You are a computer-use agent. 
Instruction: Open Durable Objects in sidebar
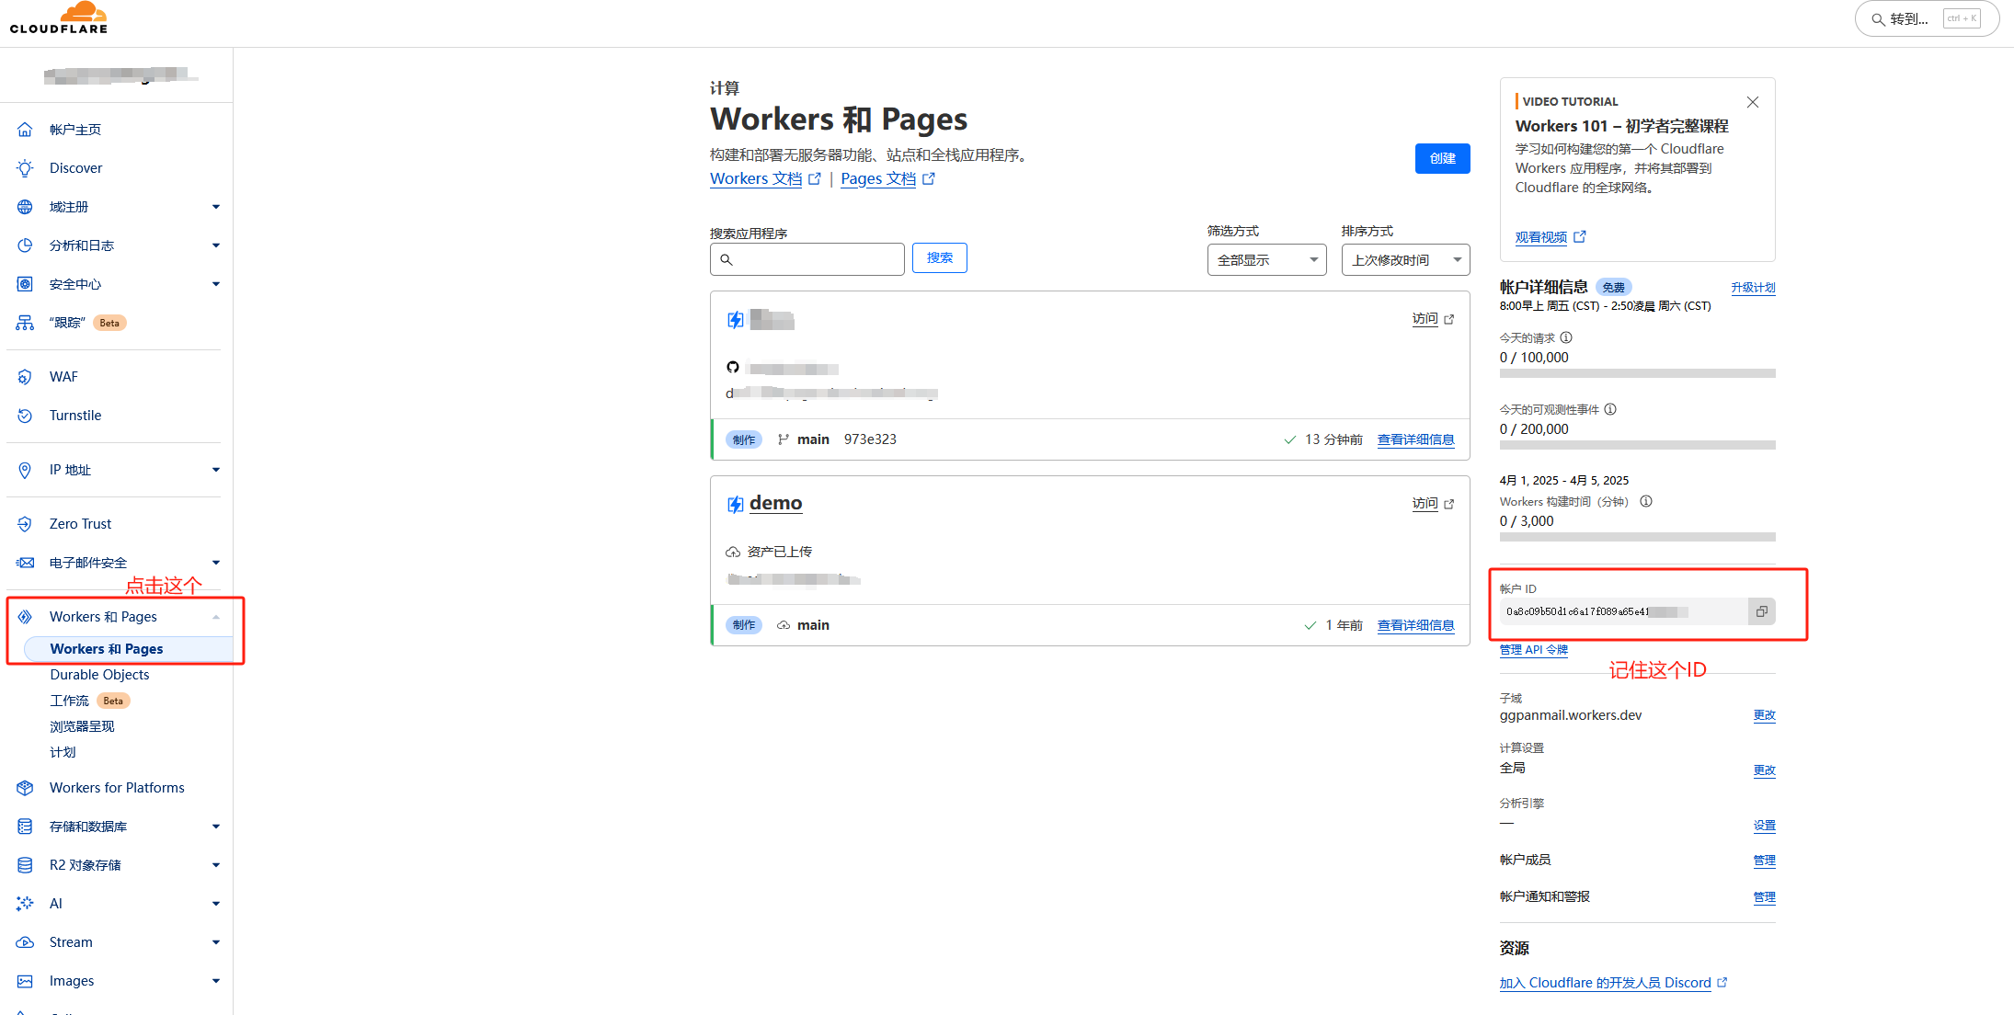pyautogui.click(x=99, y=675)
